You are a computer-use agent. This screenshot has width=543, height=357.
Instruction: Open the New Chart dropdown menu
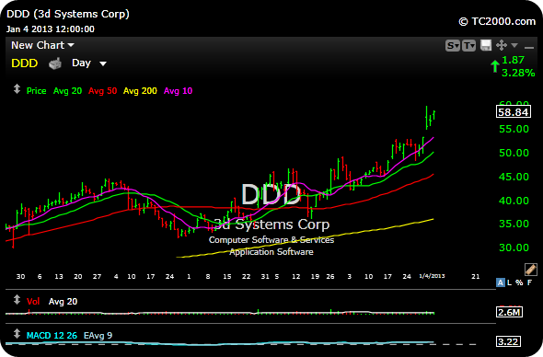click(42, 45)
